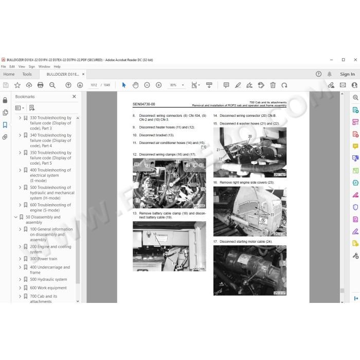
Task: Open the sign document pen tool
Action: click(x=249, y=85)
